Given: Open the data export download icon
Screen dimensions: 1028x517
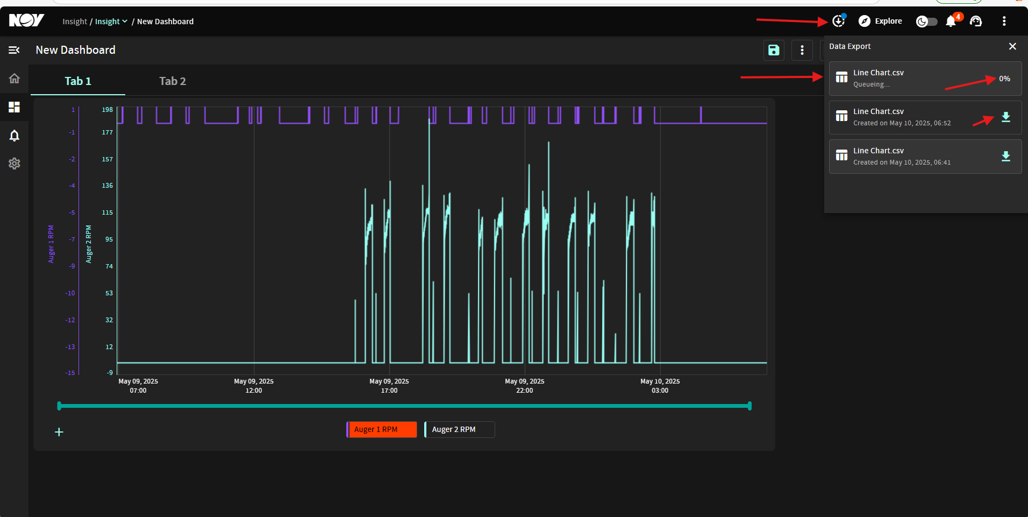Looking at the screenshot, I should [838, 21].
